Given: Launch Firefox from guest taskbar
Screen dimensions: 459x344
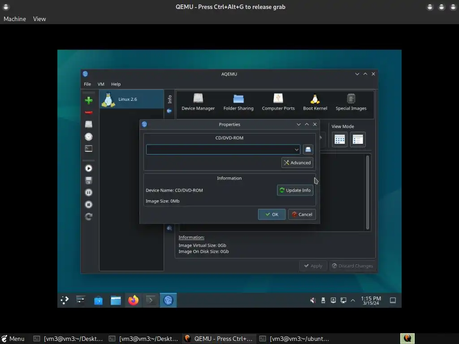Looking at the screenshot, I should coord(133,300).
